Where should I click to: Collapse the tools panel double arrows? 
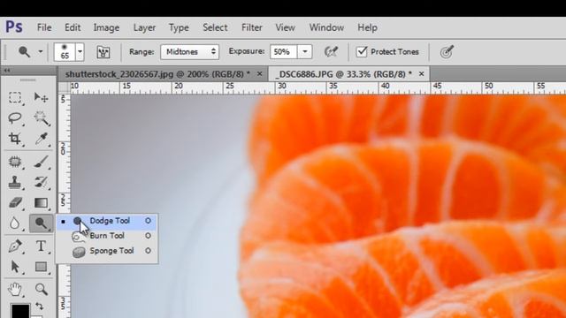pyautogui.click(x=7, y=71)
